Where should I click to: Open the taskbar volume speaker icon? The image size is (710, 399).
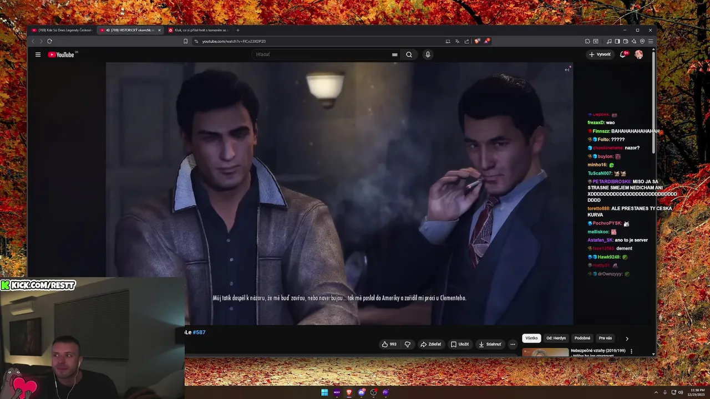(682, 392)
